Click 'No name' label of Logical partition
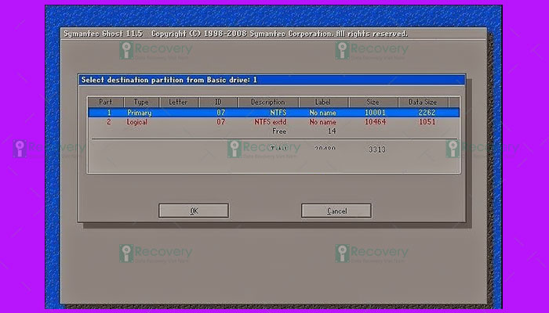 click(x=322, y=122)
